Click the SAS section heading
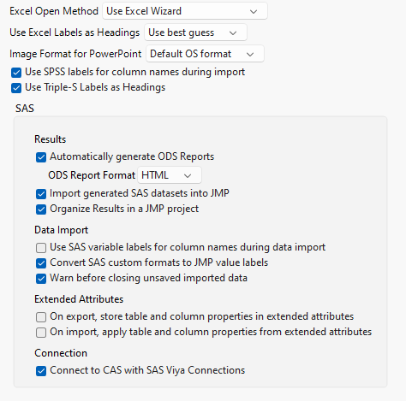The image size is (406, 401). pos(25,109)
